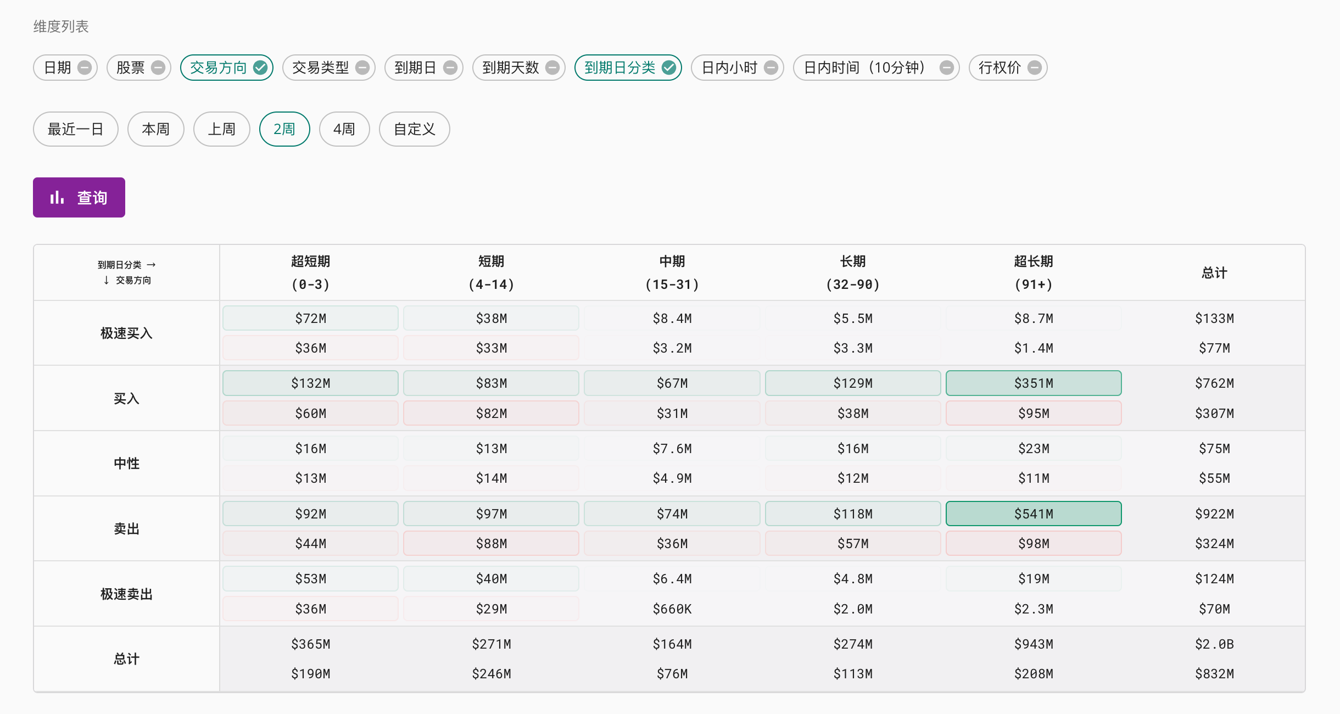This screenshot has width=1340, height=714.
Task: Select the 最近一日 time range
Action: click(x=76, y=129)
